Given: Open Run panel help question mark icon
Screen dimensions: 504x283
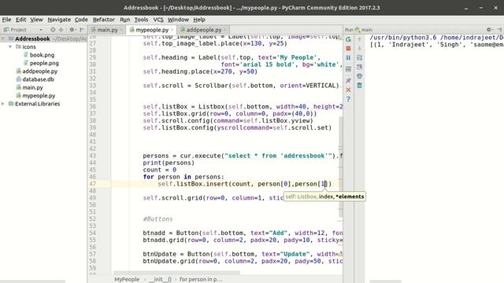Looking at the screenshot, I should pyautogui.click(x=348, y=99).
